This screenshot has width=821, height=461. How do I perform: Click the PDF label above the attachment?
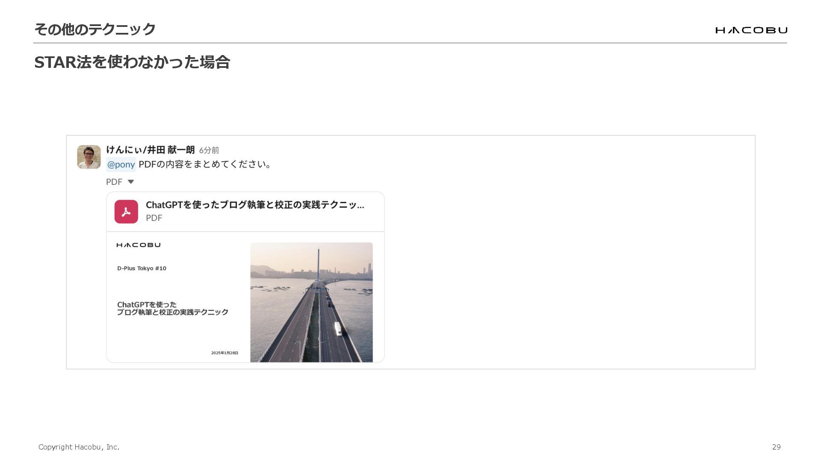[x=114, y=182]
